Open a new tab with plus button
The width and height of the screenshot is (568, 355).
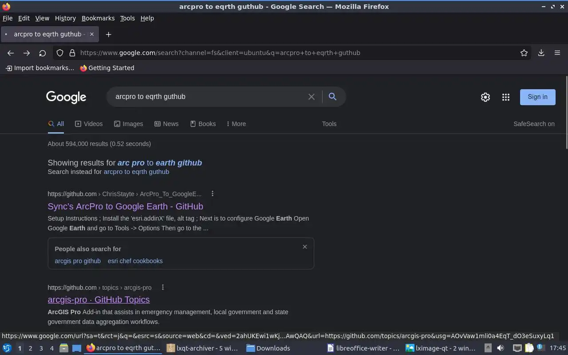pyautogui.click(x=108, y=34)
